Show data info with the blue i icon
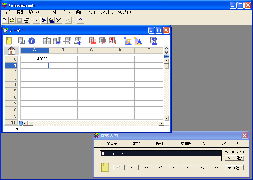Screen dimensions: 253x180 click(x=32, y=41)
